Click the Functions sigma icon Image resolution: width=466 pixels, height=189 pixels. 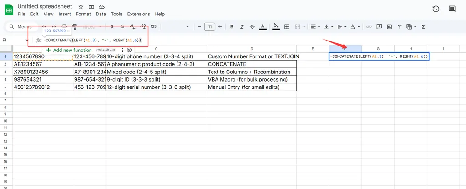[423, 27]
